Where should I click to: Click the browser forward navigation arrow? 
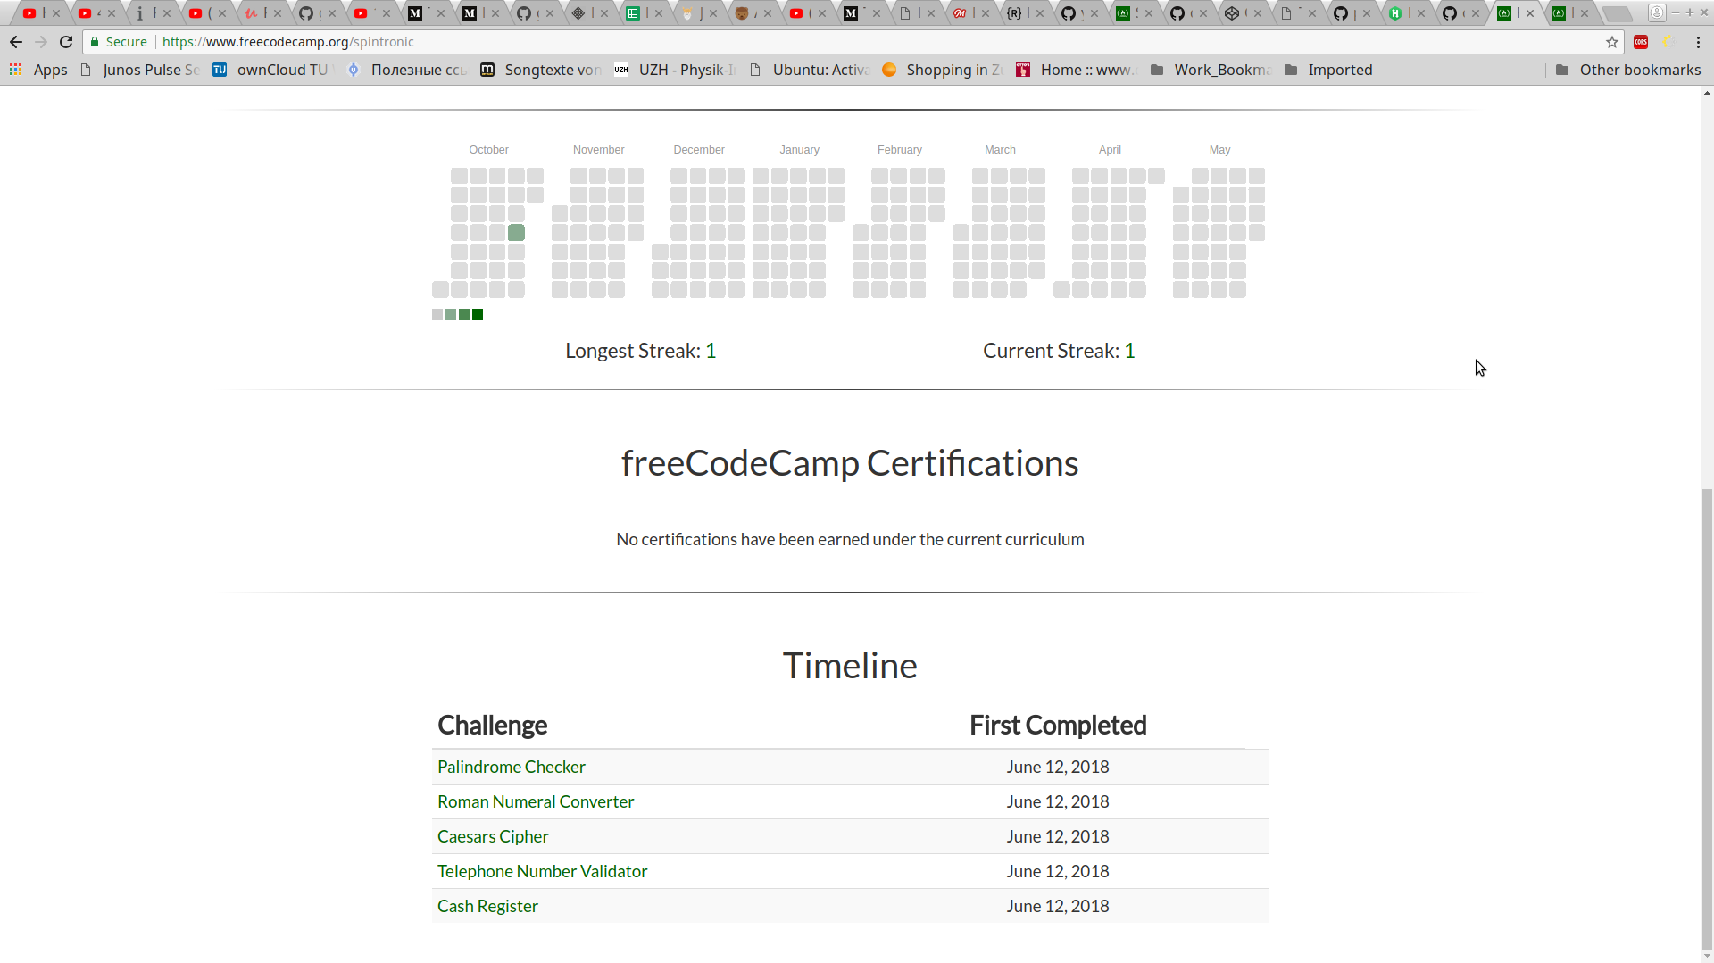pyautogui.click(x=41, y=42)
